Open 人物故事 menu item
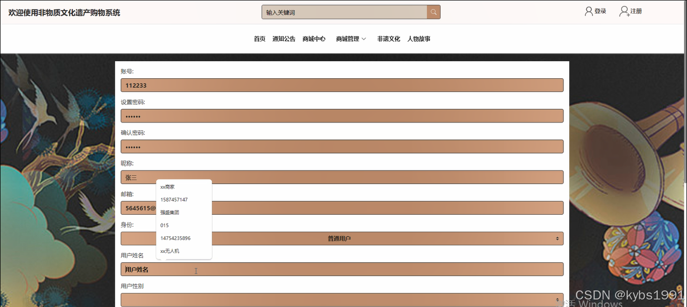 [x=419, y=39]
